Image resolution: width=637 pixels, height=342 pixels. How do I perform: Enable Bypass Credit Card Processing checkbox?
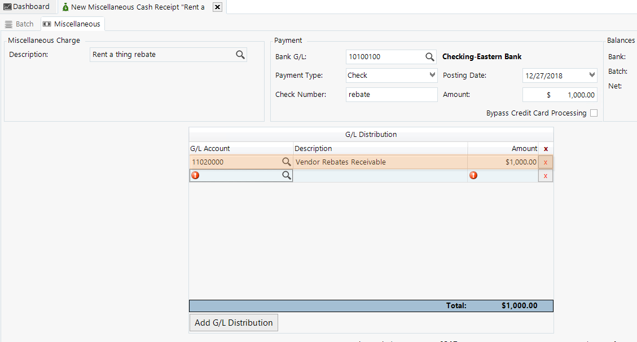[x=594, y=113]
